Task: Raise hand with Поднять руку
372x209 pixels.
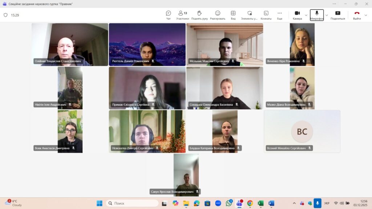Action: click(x=199, y=15)
